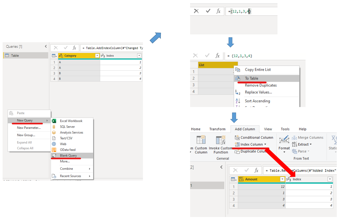Screen dimensions: 342x221
Task: Select Table query in Queries pane
Action: (x=26, y=56)
